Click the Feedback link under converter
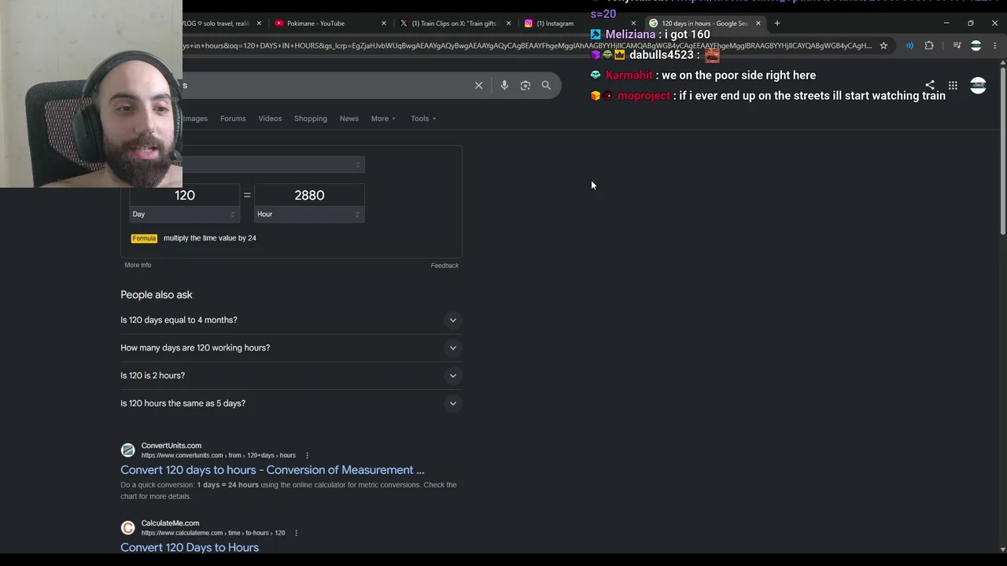The width and height of the screenshot is (1007, 566). pyautogui.click(x=444, y=266)
